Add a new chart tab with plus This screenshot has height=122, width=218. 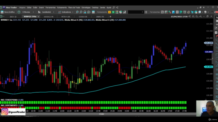pyautogui.click(x=110, y=17)
